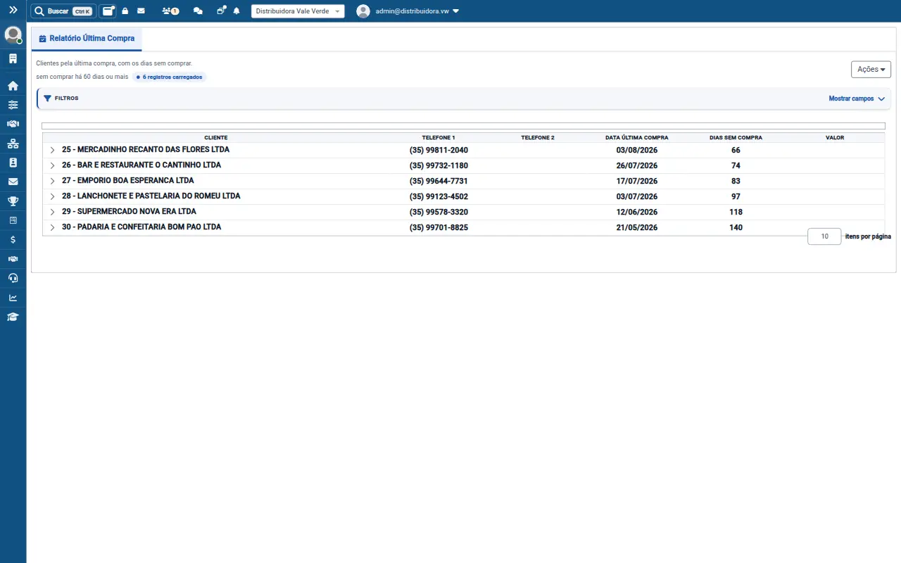Click the FILTROS panel header
The width and height of the screenshot is (901, 563).
464,99
